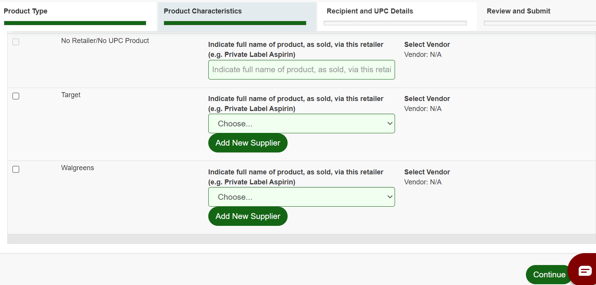Screen dimensions: 596x285
Task: Check the Walgreens retailer checkbox
Action: (x=16, y=169)
